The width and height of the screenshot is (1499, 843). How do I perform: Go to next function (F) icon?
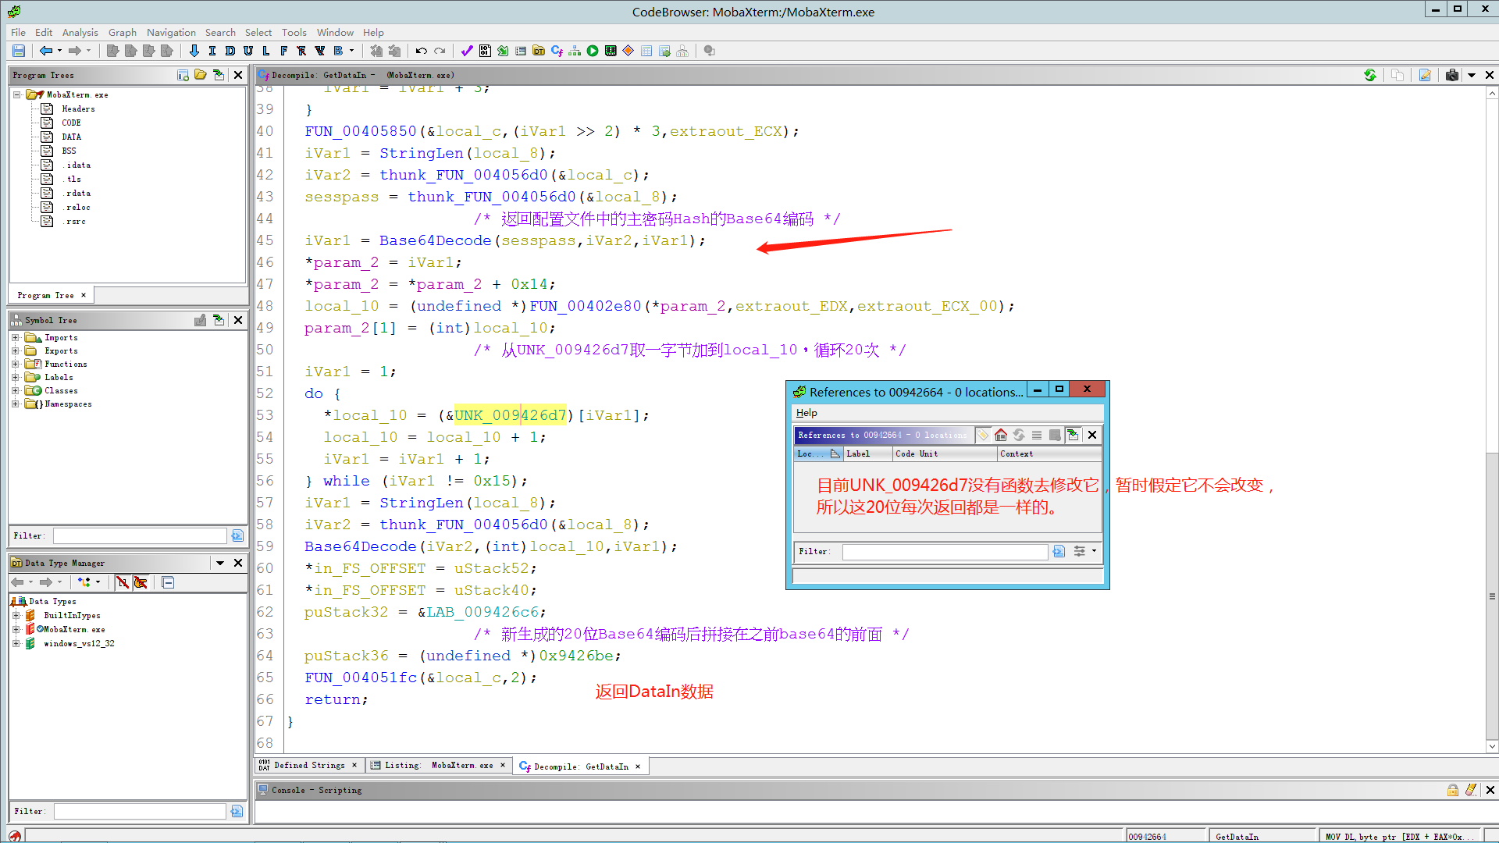[x=284, y=51]
